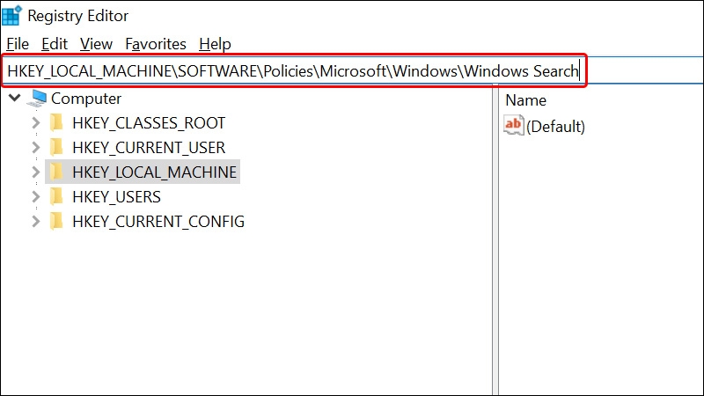Select the HKEY_CLASSES_ROOT key
Image resolution: width=704 pixels, height=396 pixels.
tap(149, 122)
